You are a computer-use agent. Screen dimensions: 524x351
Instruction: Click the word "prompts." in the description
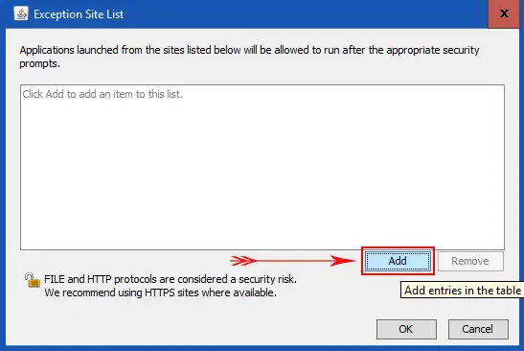[x=40, y=63]
